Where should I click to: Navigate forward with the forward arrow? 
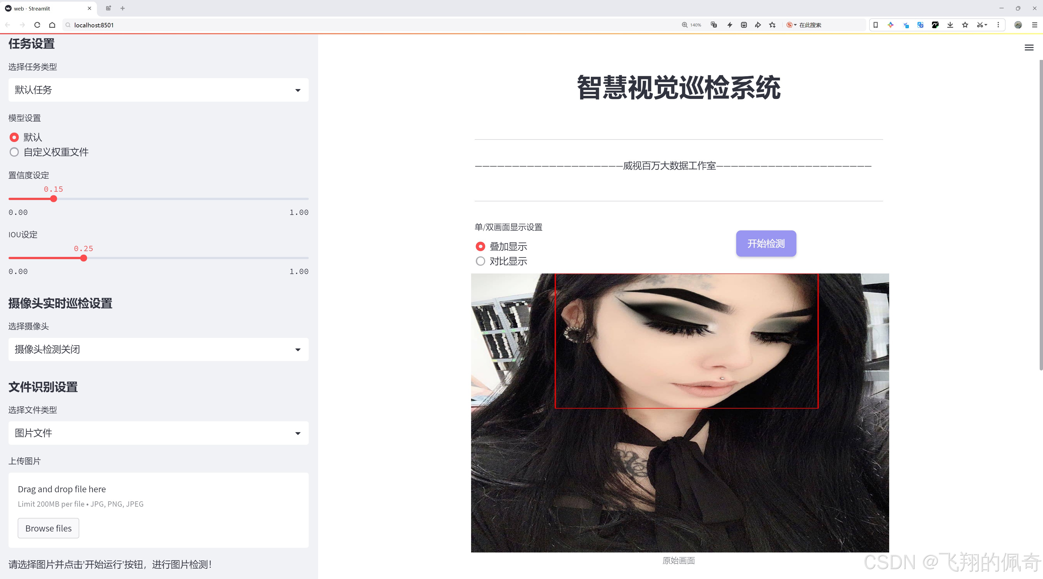(x=22, y=25)
